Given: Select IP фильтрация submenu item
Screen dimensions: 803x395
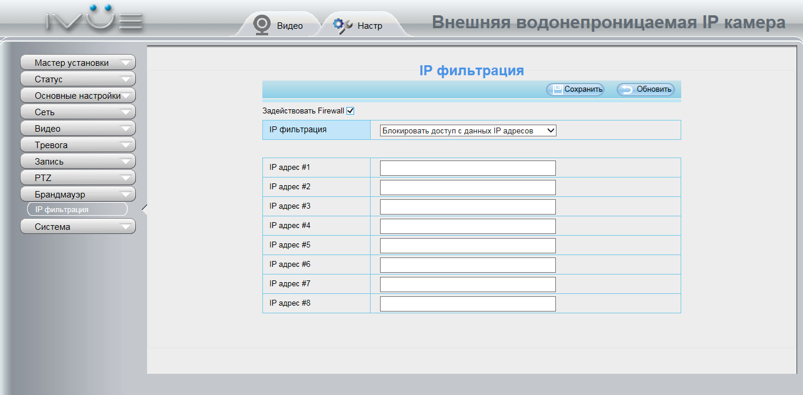Looking at the screenshot, I should [x=77, y=209].
